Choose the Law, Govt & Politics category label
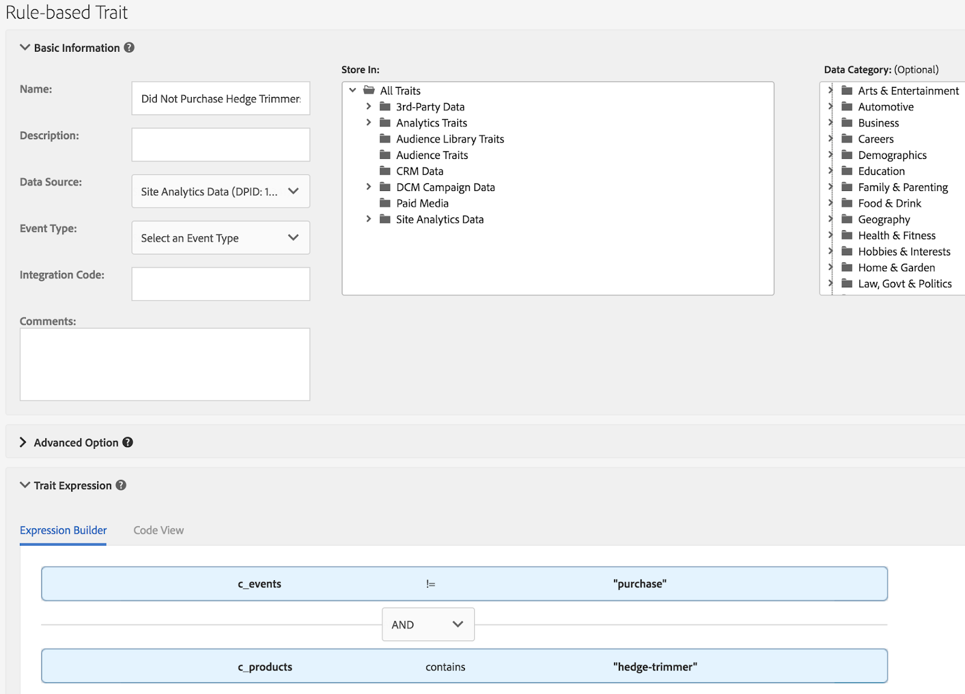Viewport: 965px width, 694px height. click(905, 284)
